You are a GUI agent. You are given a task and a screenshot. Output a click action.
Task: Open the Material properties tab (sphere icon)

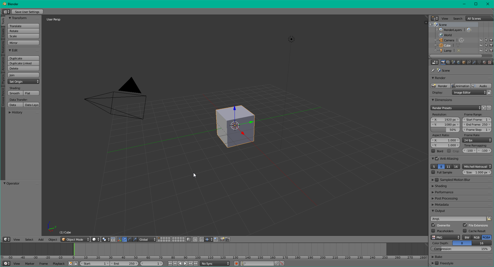click(484, 62)
